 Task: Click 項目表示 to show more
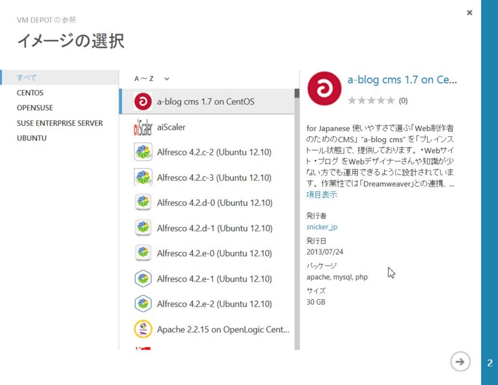coord(322,195)
